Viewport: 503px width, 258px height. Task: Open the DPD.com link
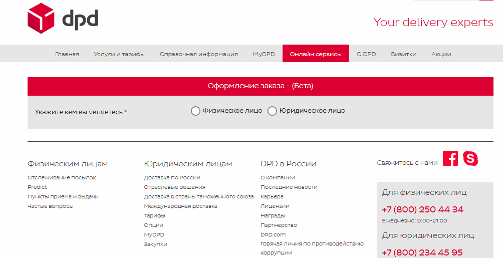pos(273,235)
